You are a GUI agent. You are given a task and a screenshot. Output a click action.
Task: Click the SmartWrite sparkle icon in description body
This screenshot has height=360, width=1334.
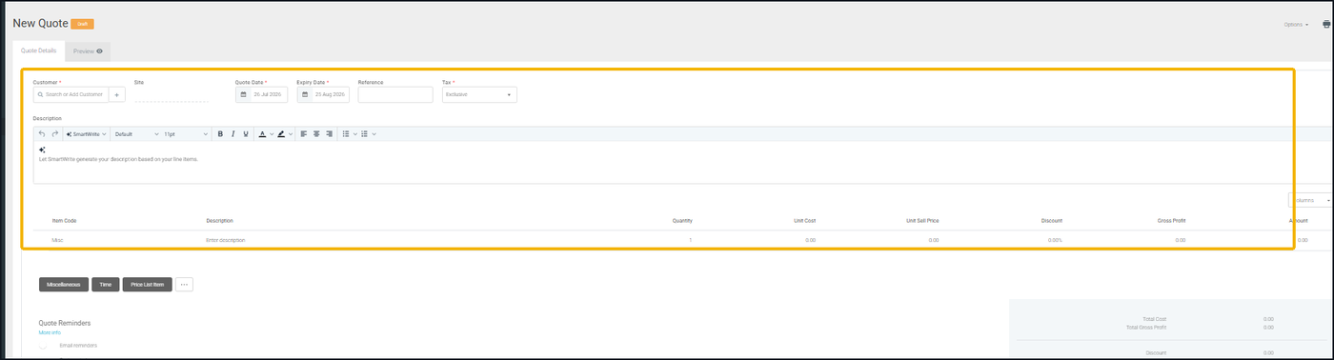click(x=42, y=150)
